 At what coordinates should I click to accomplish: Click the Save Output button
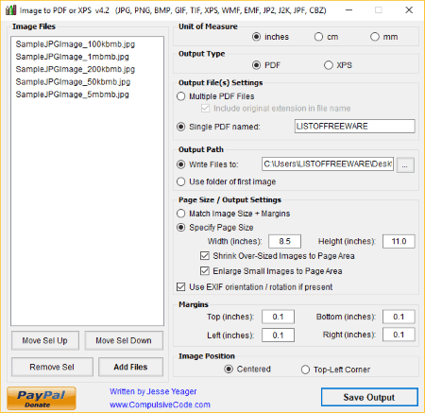(x=369, y=397)
